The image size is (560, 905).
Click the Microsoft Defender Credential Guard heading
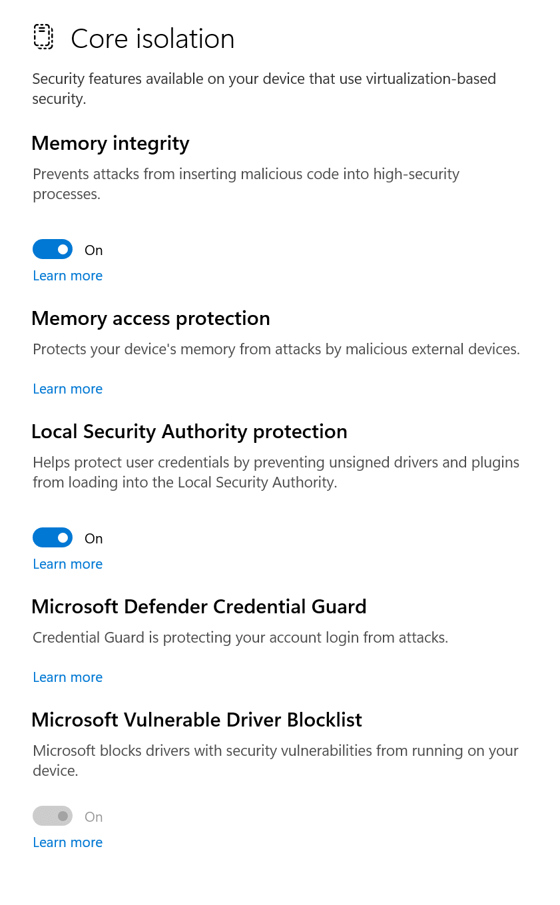199,607
